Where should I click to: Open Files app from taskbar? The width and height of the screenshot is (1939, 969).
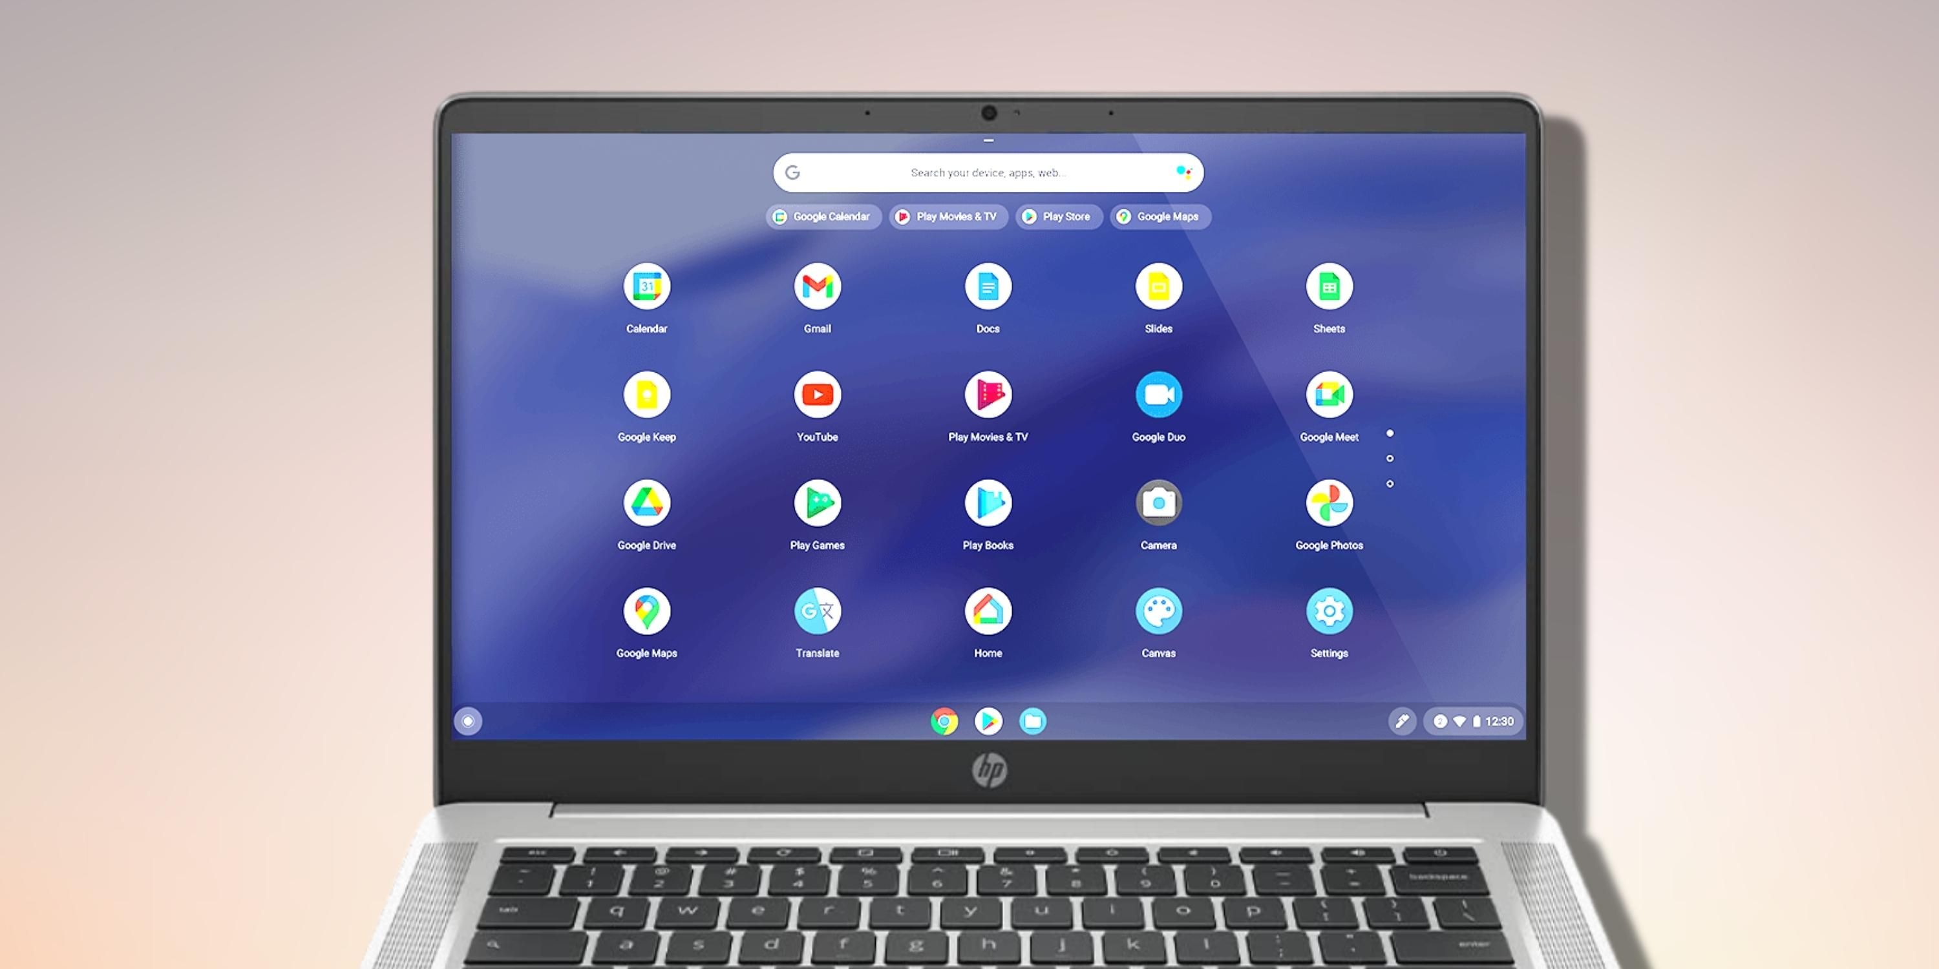click(x=1033, y=722)
